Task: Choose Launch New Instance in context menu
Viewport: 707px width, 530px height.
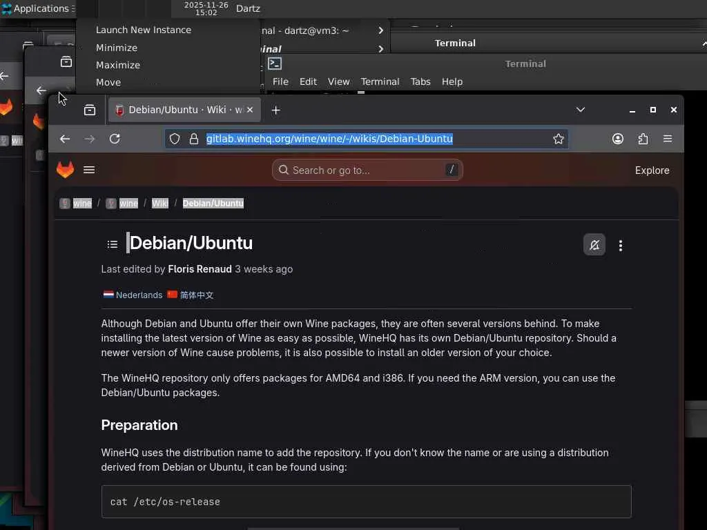Action: [x=144, y=30]
